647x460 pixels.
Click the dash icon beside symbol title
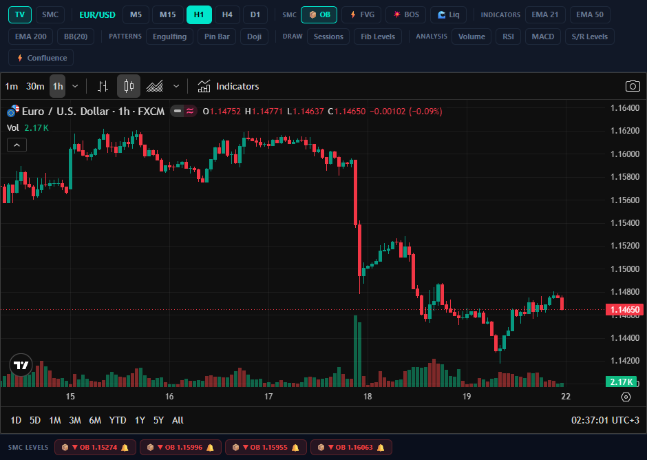click(x=178, y=111)
